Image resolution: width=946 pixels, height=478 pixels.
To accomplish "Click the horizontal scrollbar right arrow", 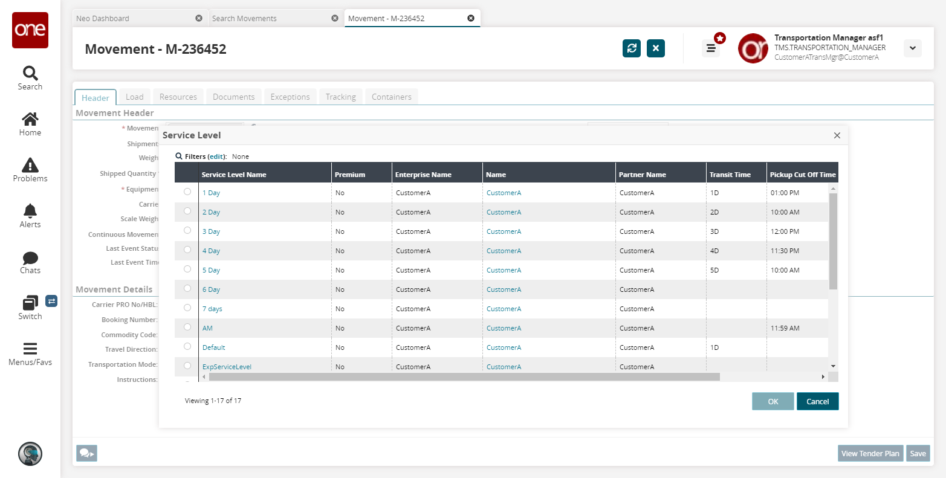I will coord(823,376).
